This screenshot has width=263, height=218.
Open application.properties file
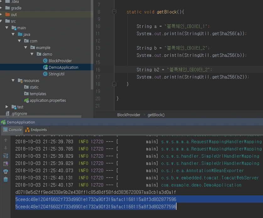tap(48, 101)
